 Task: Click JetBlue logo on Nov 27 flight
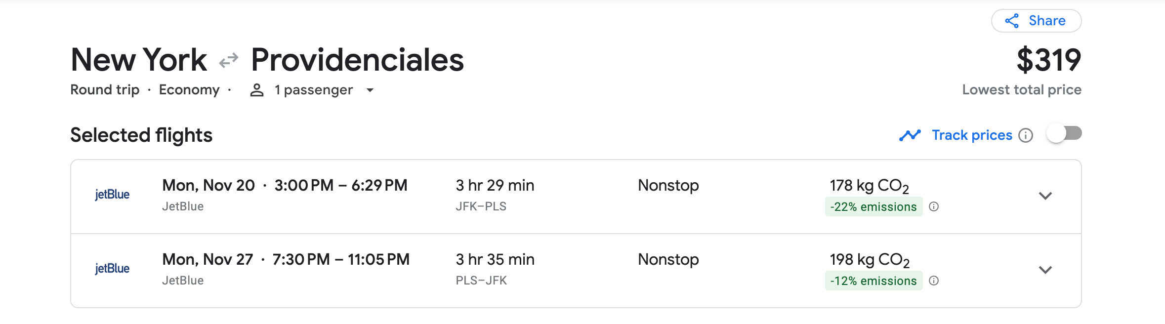(112, 269)
